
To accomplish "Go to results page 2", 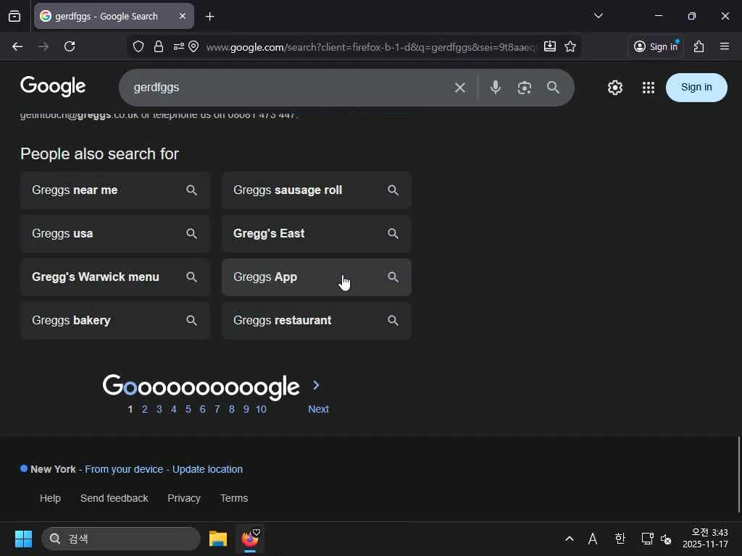I will click(x=145, y=410).
